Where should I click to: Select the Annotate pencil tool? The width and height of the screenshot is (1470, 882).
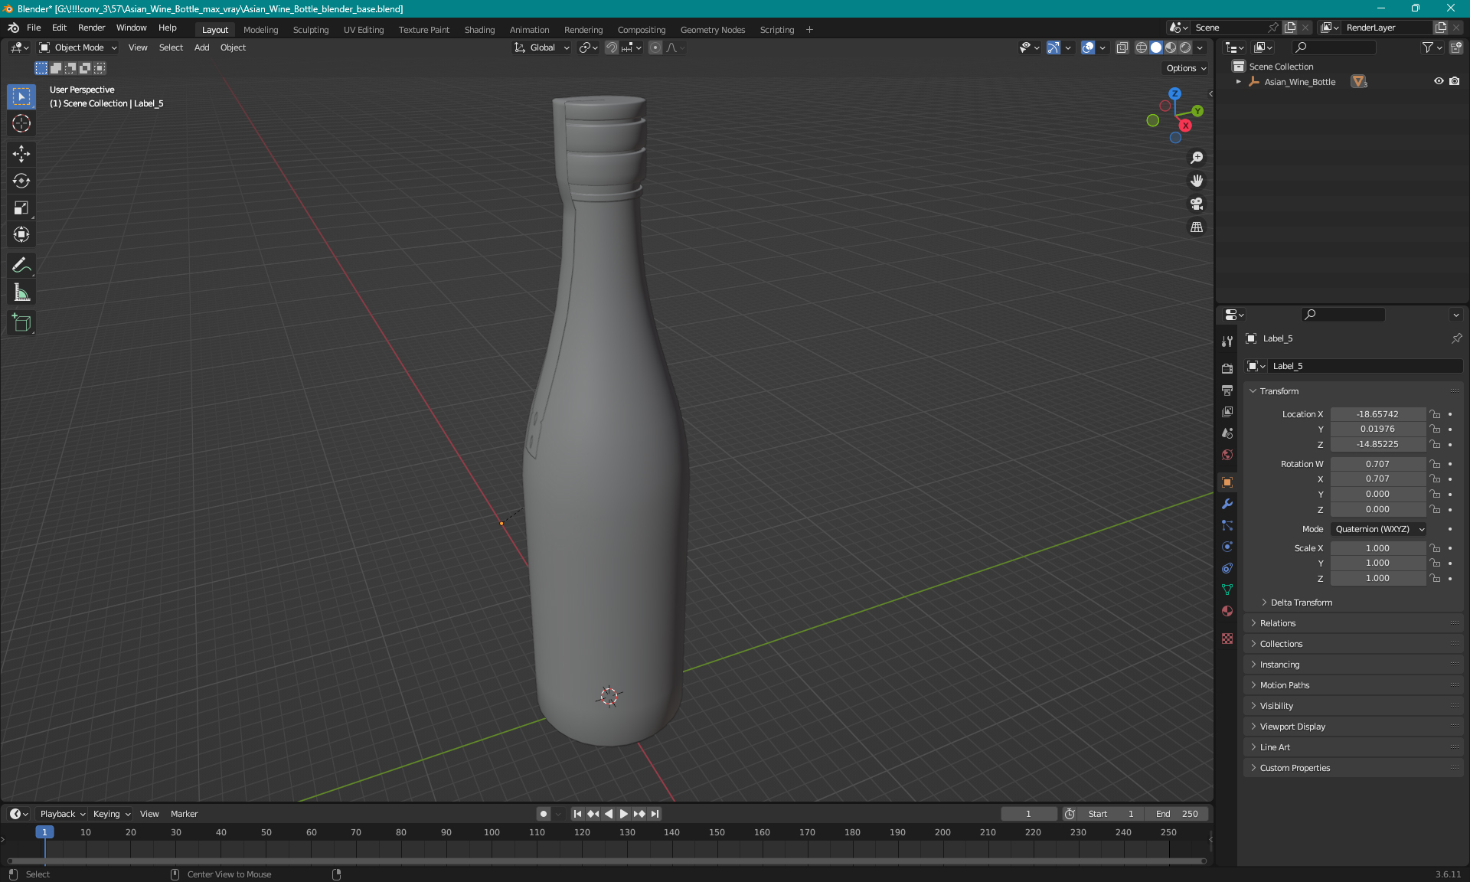tap(21, 266)
